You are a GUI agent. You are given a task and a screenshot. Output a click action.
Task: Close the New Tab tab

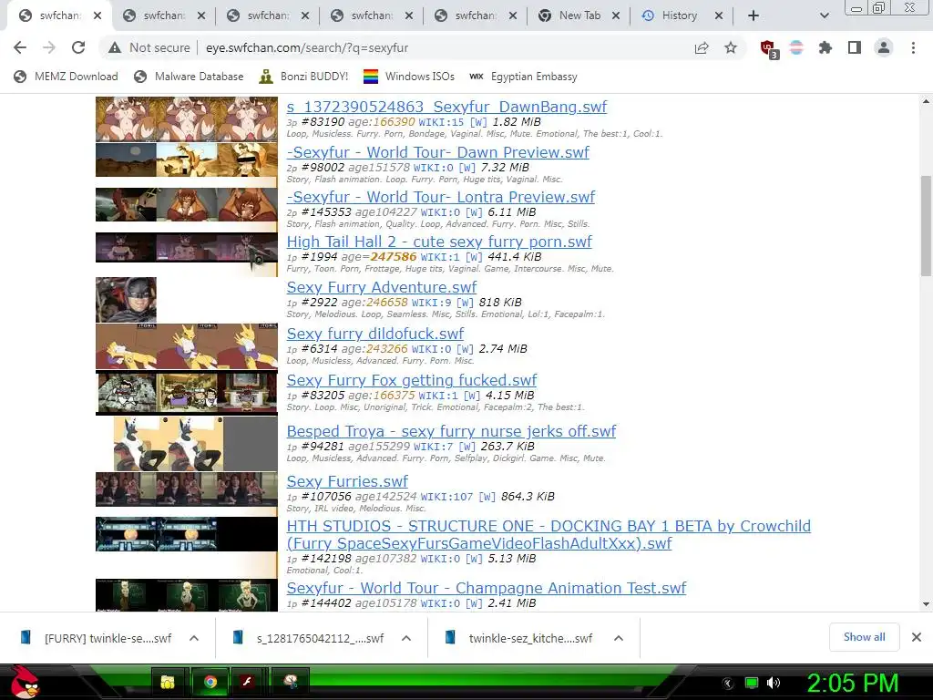[616, 15]
